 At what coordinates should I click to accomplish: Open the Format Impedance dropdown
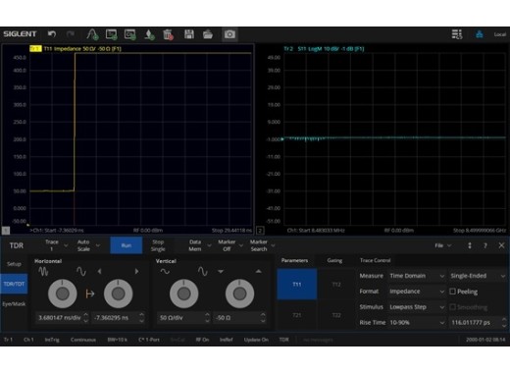[417, 292]
